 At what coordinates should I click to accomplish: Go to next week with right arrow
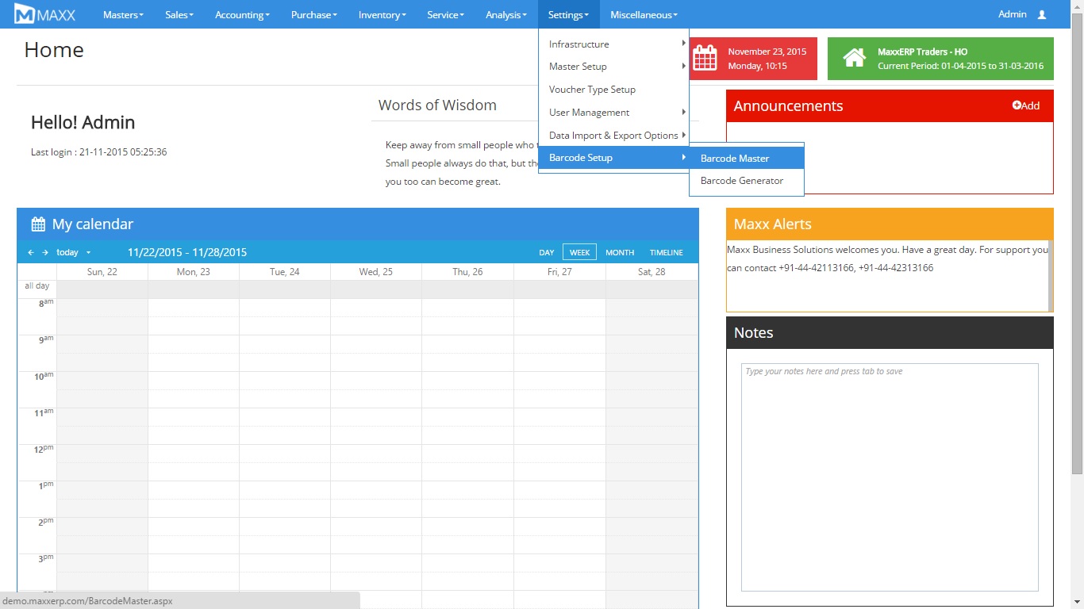pyautogui.click(x=45, y=253)
